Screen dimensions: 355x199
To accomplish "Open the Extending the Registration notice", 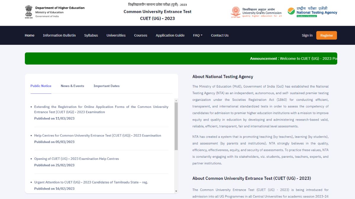I will click(x=101, y=109).
